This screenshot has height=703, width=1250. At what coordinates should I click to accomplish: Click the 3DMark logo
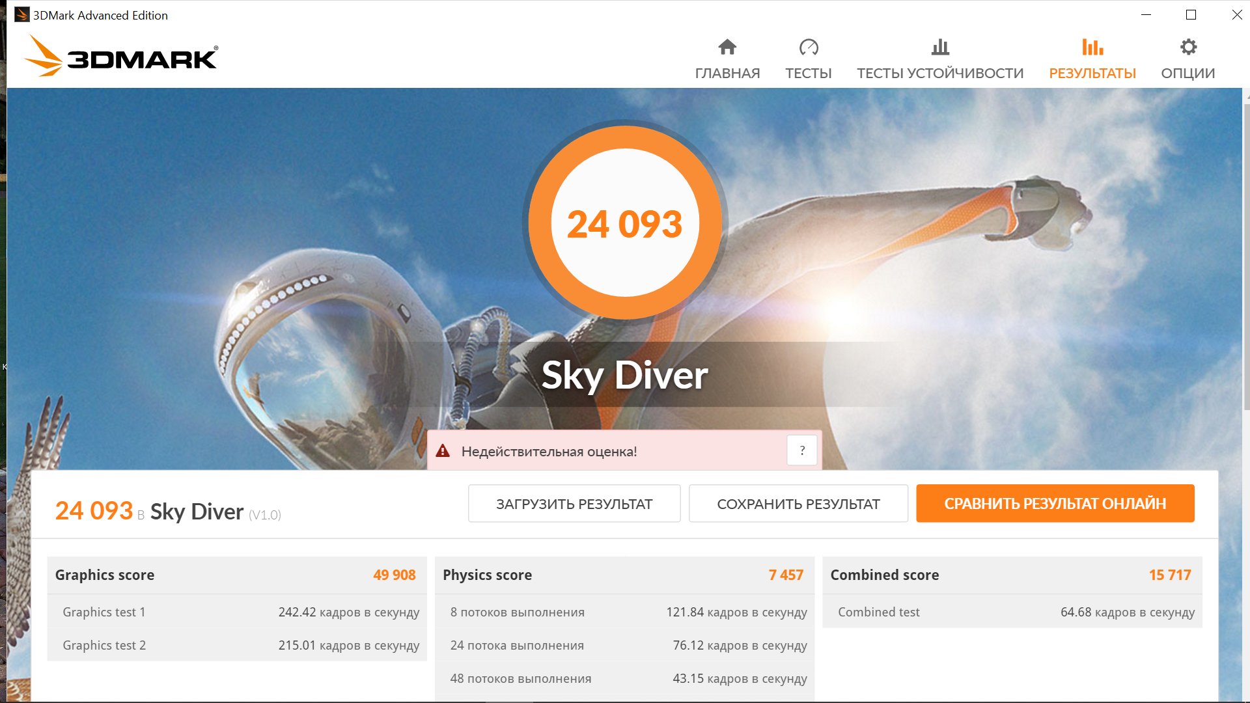point(121,57)
